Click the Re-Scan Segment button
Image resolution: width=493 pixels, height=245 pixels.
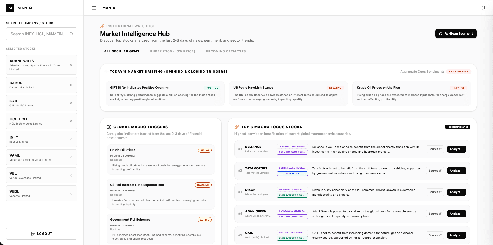click(456, 34)
